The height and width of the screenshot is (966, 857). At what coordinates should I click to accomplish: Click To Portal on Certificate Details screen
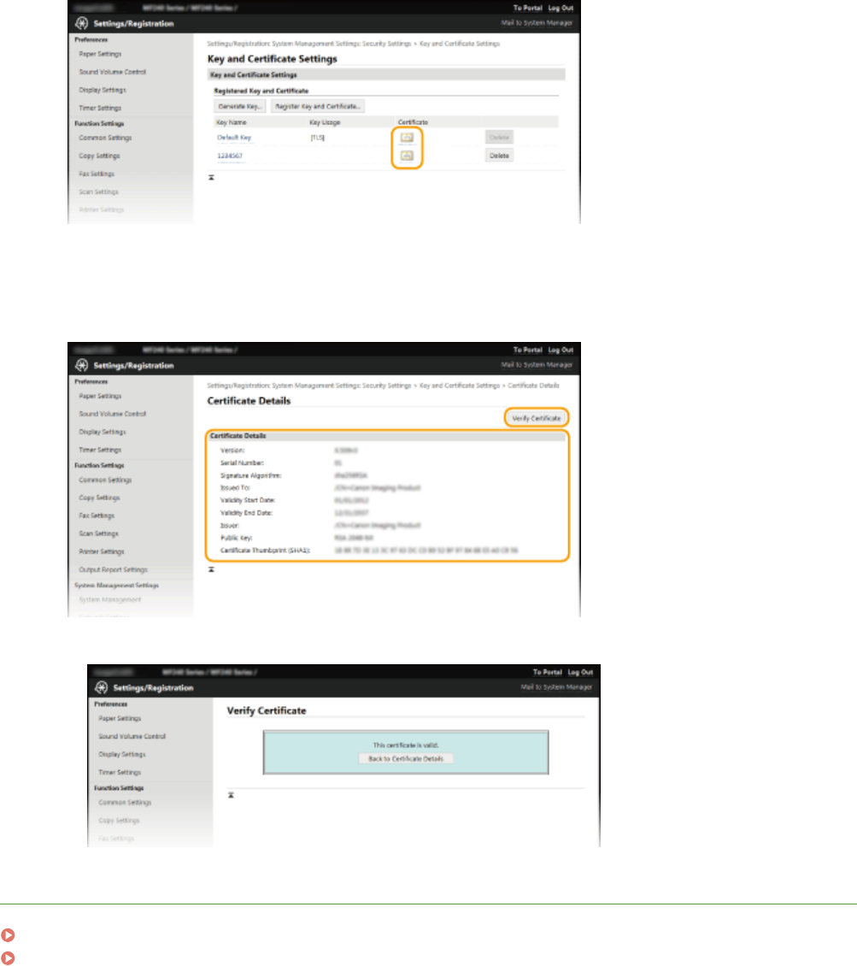(x=528, y=350)
